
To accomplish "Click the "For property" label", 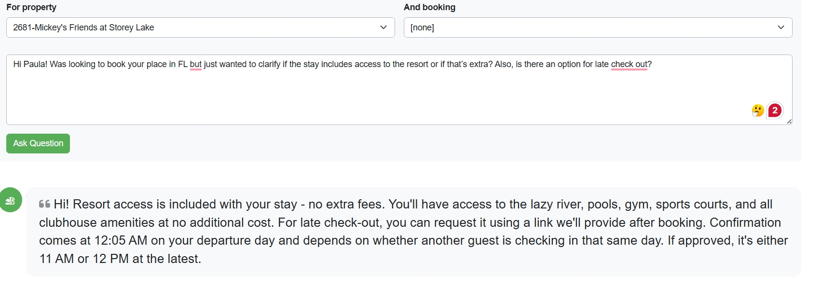I will [31, 7].
